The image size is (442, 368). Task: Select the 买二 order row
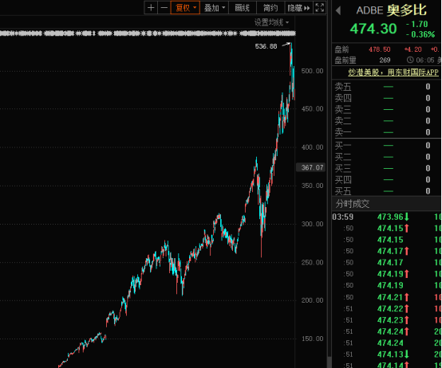[386, 157]
